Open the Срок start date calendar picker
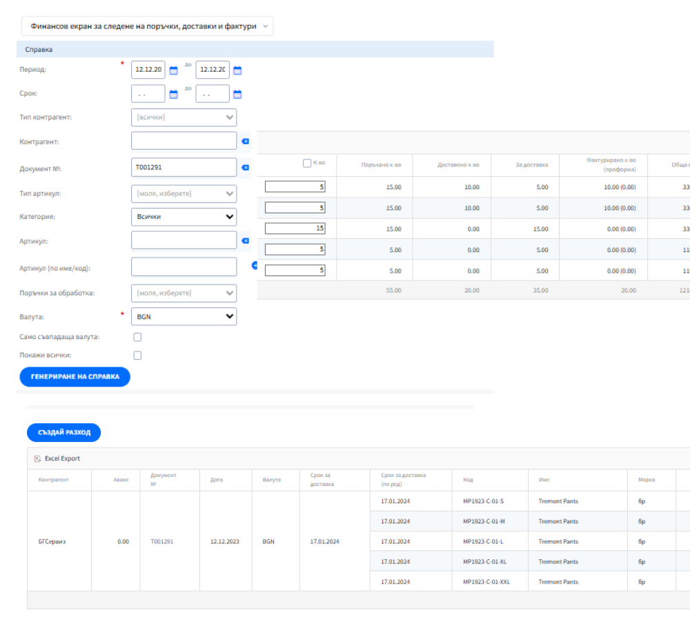 [174, 95]
